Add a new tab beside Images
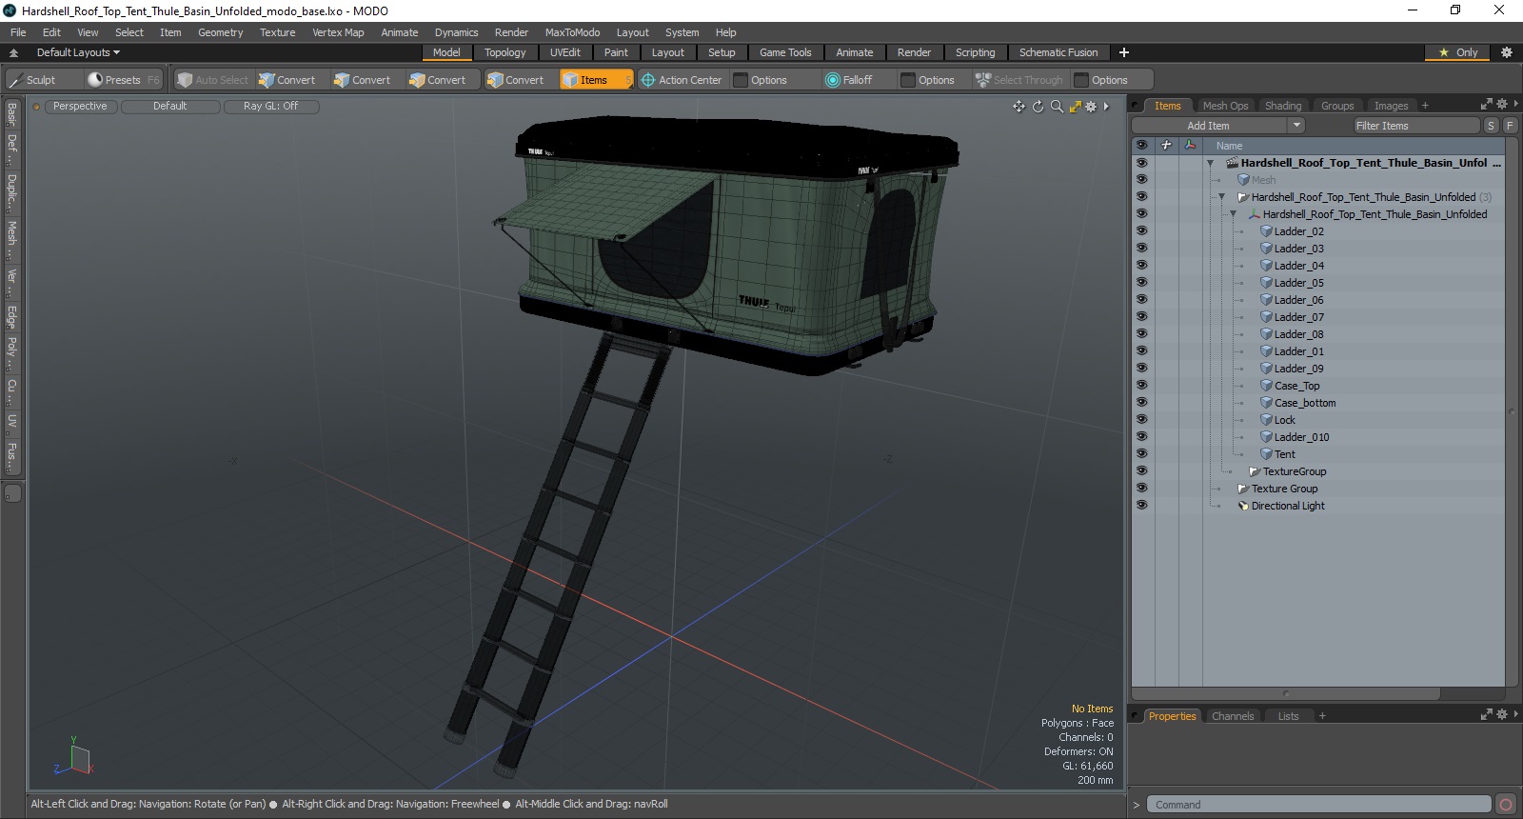The width and height of the screenshot is (1523, 819). (1425, 106)
